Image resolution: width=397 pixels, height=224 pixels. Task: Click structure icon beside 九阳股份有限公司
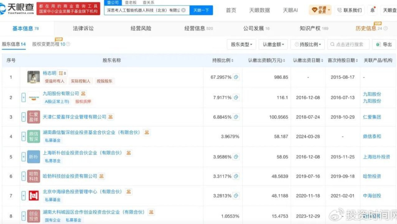[83, 93]
